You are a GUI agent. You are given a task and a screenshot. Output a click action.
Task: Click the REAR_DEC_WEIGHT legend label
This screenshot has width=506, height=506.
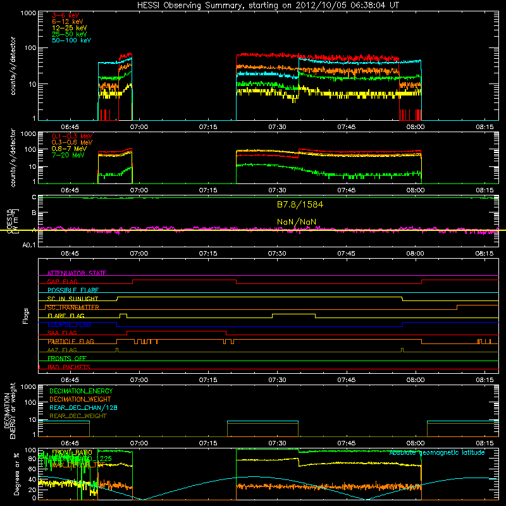tap(78, 416)
